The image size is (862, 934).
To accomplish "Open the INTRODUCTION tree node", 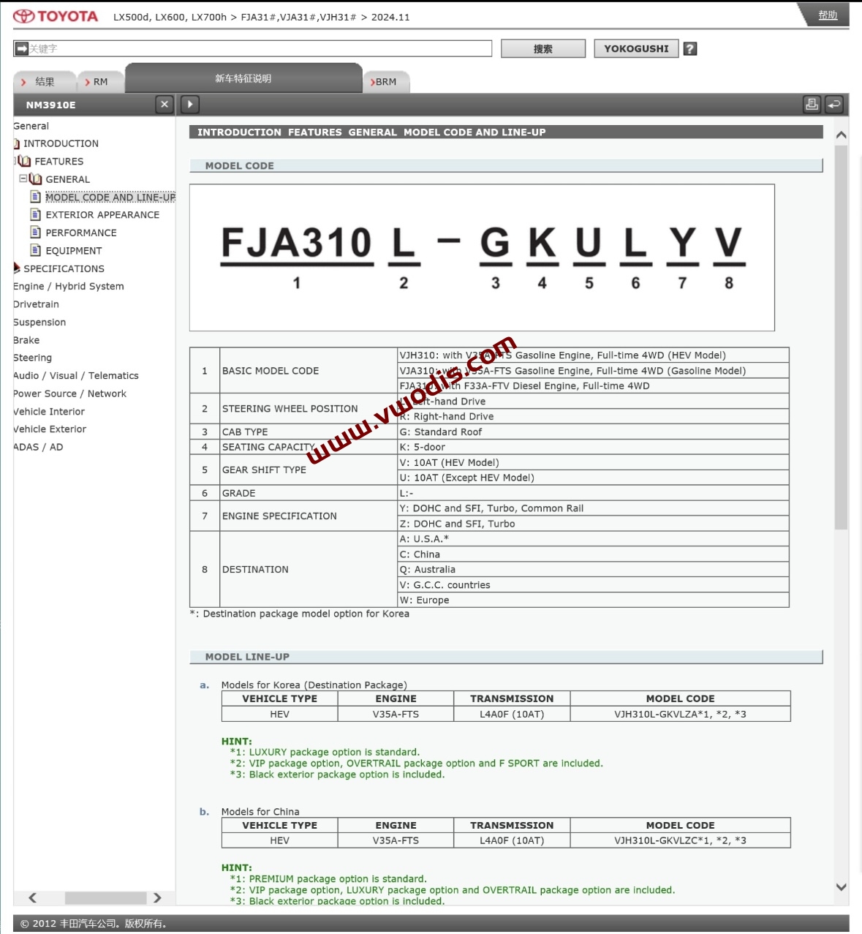I will point(61,143).
